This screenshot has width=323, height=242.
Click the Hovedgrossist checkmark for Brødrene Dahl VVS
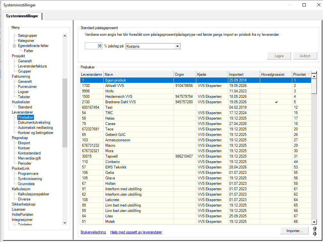(x=276, y=102)
